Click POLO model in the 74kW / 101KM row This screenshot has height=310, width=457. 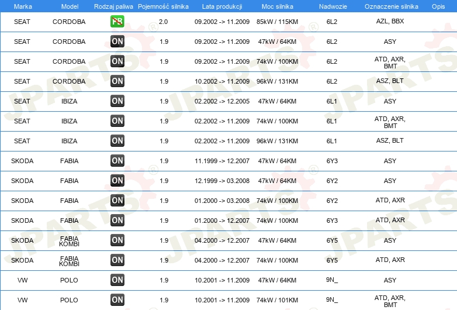(69, 300)
